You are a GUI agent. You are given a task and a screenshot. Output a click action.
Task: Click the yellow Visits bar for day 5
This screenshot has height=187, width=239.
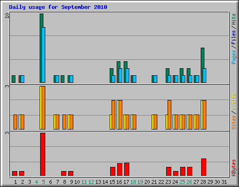click(41, 108)
